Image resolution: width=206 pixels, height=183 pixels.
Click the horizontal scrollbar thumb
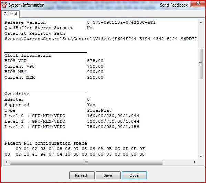pyautogui.click(x=86, y=162)
